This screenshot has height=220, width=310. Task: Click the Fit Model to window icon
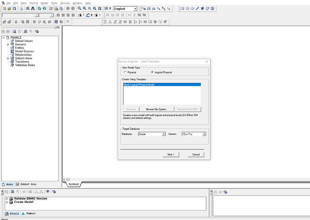[x=99, y=9]
